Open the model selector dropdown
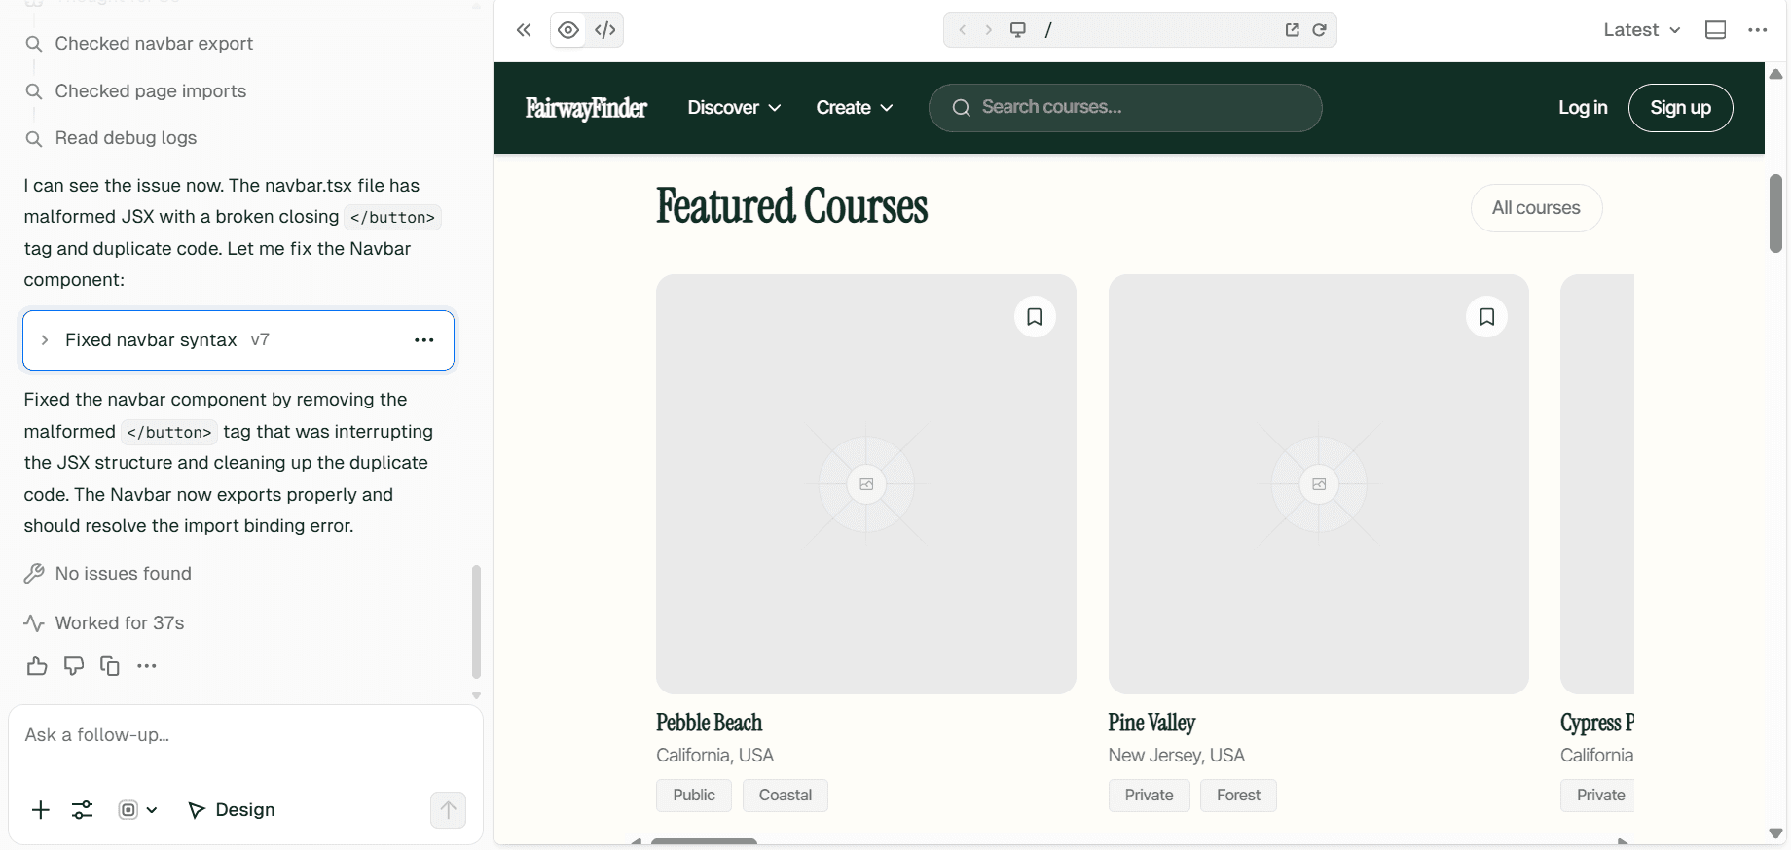 click(137, 810)
